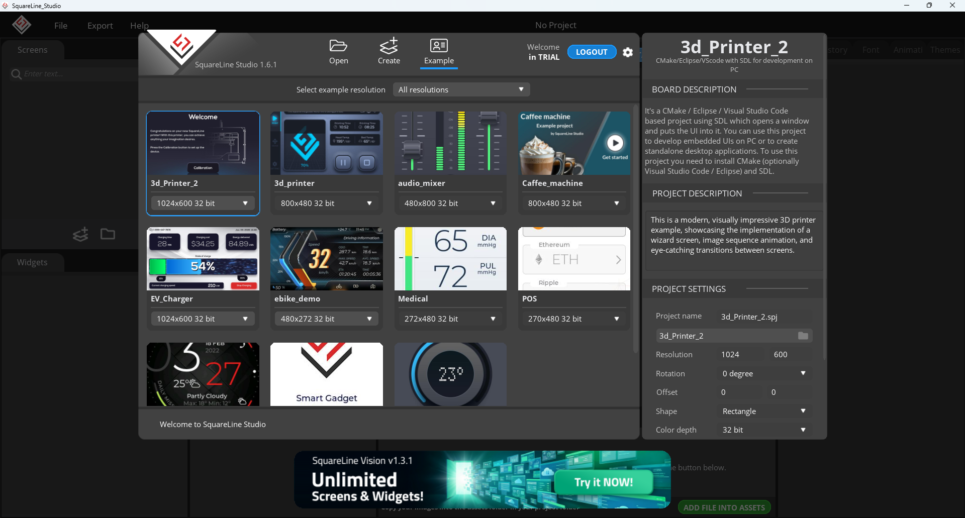This screenshot has height=518, width=965.
Task: Select the Caffee_machine example thumbnail
Action: coord(574,143)
